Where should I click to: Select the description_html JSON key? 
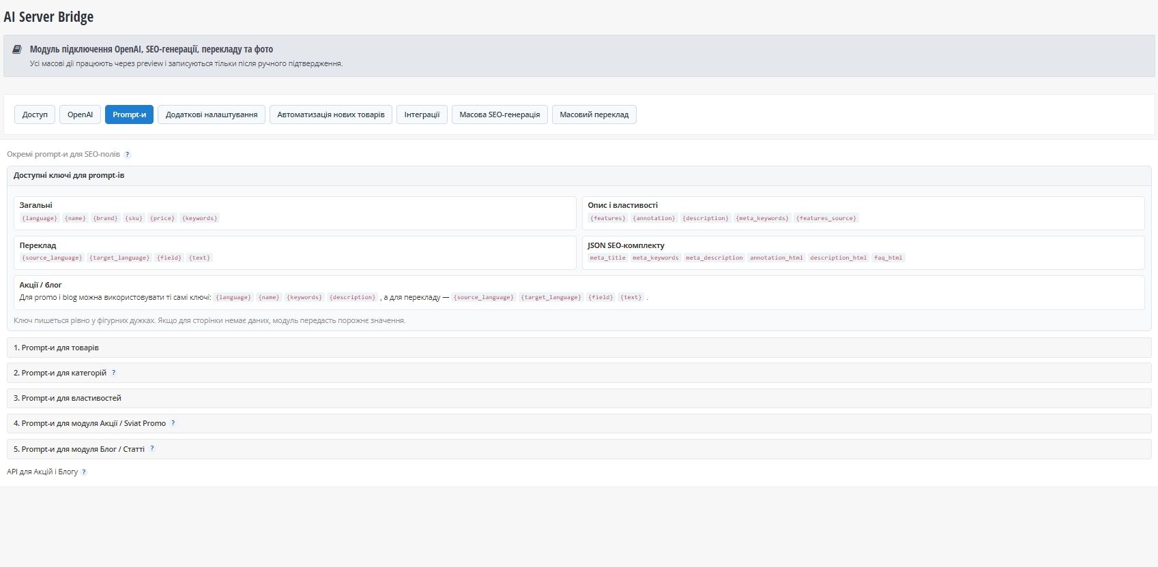pos(839,258)
